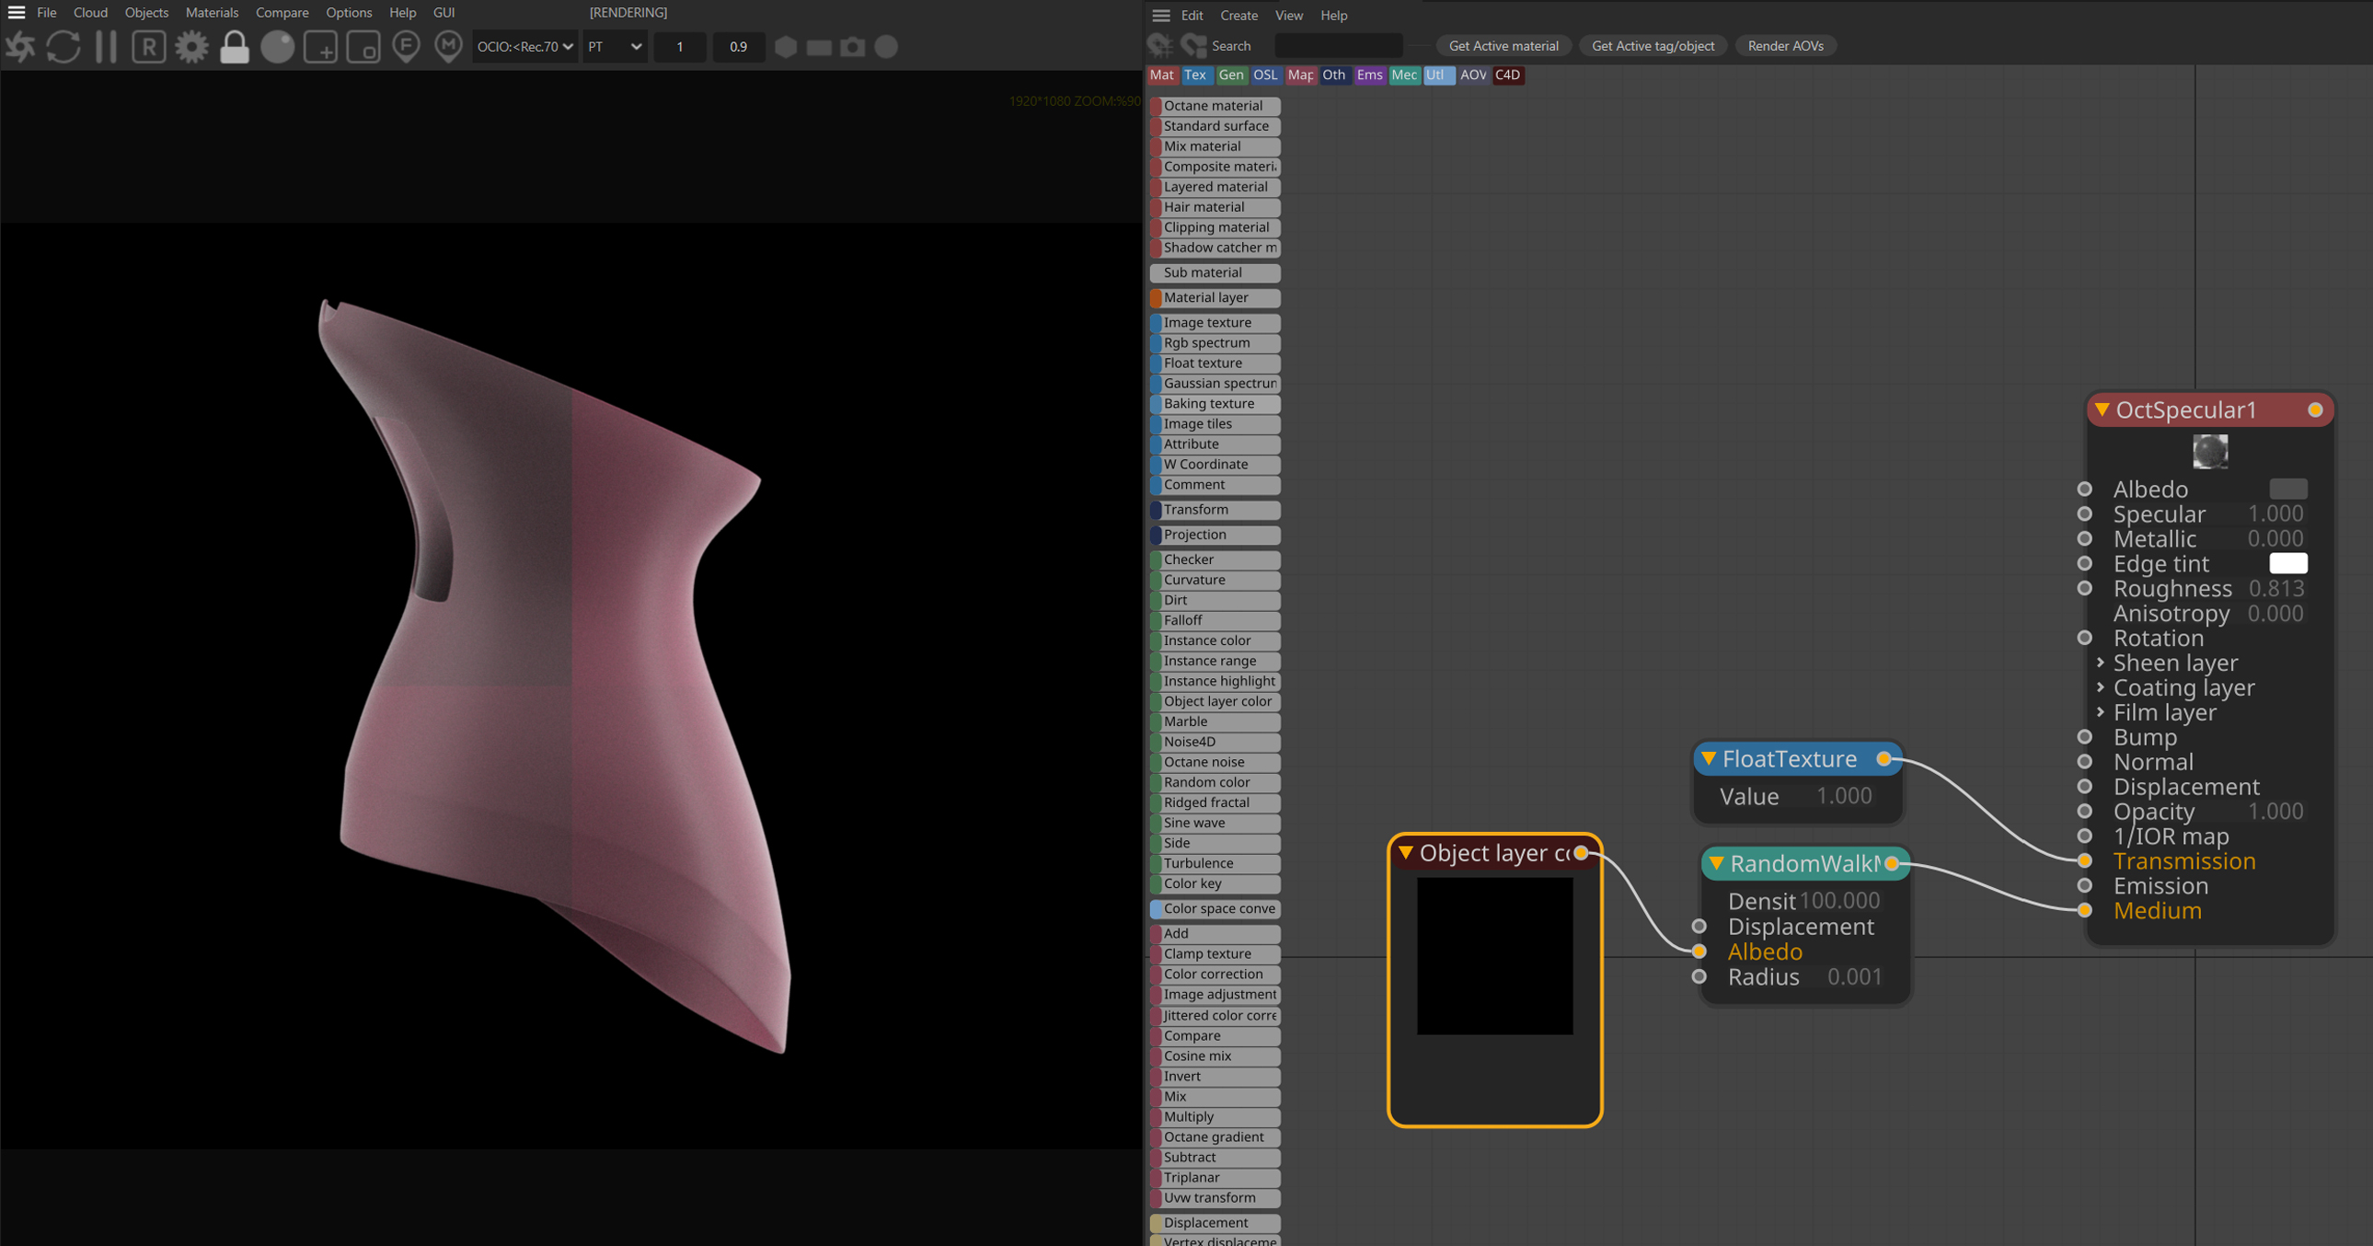Viewport: 2373px width, 1246px height.
Task: Toggle the Tex node filter tab
Action: coord(1195,75)
